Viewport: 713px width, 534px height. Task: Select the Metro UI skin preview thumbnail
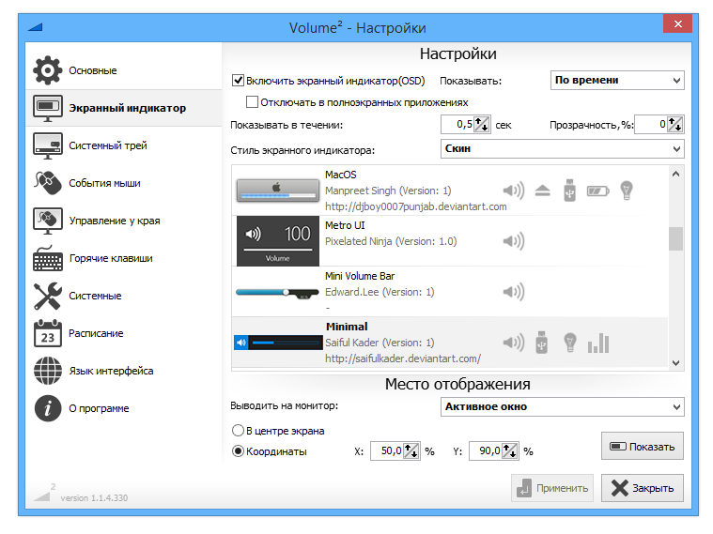pyautogui.click(x=278, y=241)
